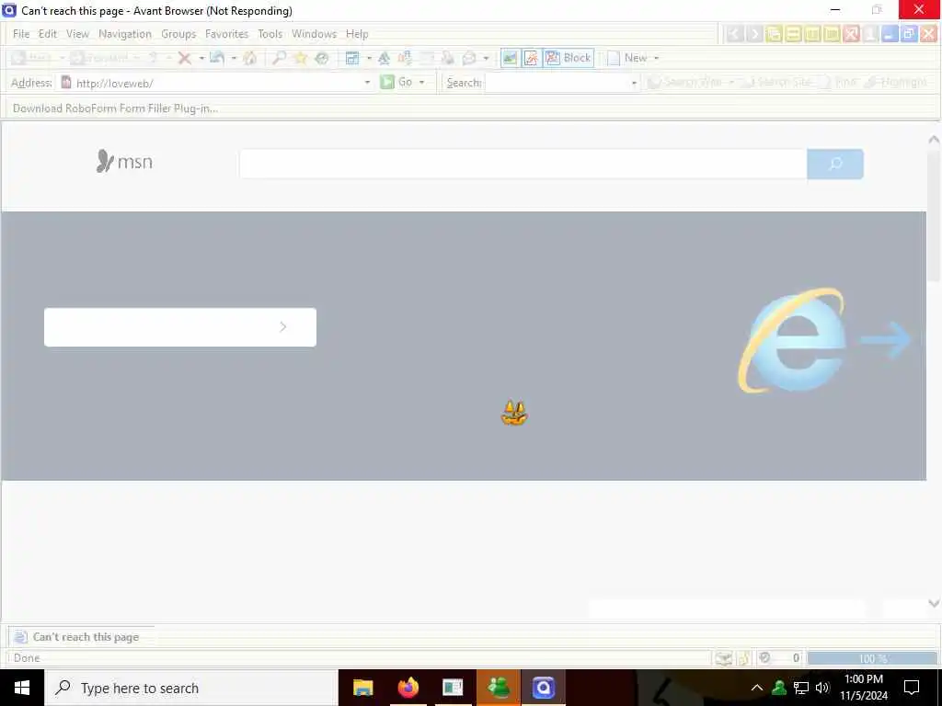Click the Tile horizontally yellow icon
This screenshot has height=706, width=942.
point(793,34)
